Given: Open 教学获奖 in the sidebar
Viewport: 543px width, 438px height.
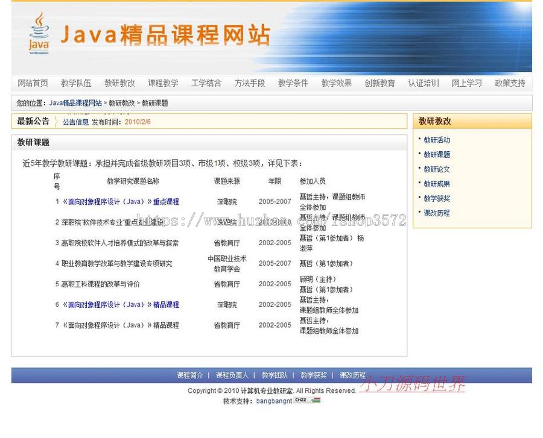Looking at the screenshot, I should click(437, 198).
